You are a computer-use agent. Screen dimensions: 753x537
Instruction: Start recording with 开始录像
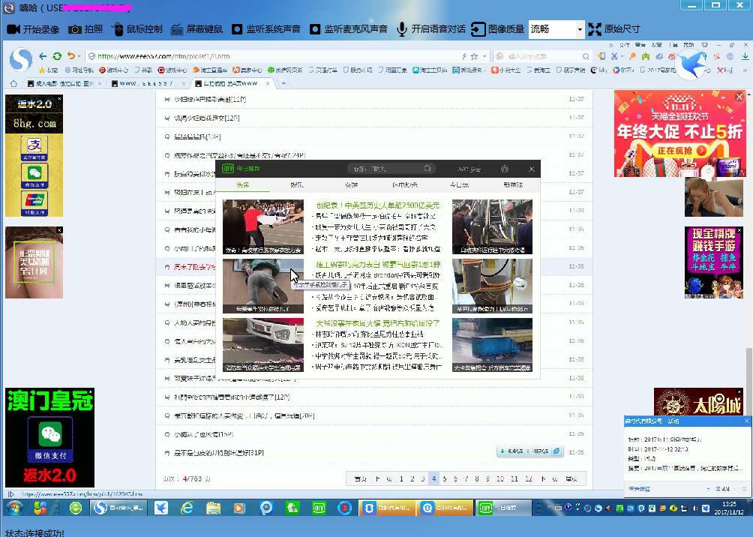pyautogui.click(x=33, y=29)
